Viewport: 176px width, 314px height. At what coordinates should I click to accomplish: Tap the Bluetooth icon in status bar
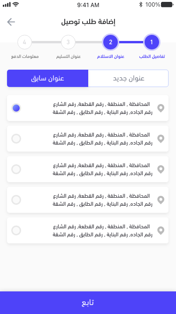[x=141, y=5]
